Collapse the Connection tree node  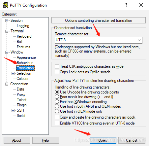7,84
